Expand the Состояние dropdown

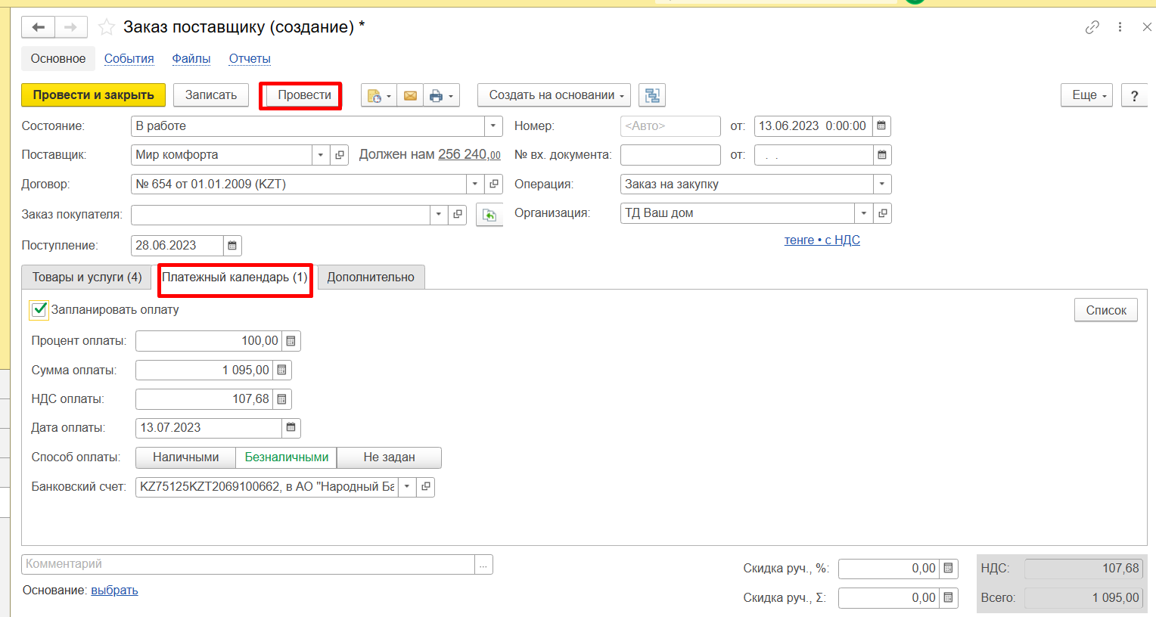493,126
